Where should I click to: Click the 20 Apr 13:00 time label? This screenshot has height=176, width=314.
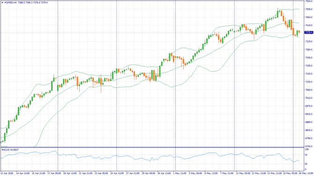point(70,173)
